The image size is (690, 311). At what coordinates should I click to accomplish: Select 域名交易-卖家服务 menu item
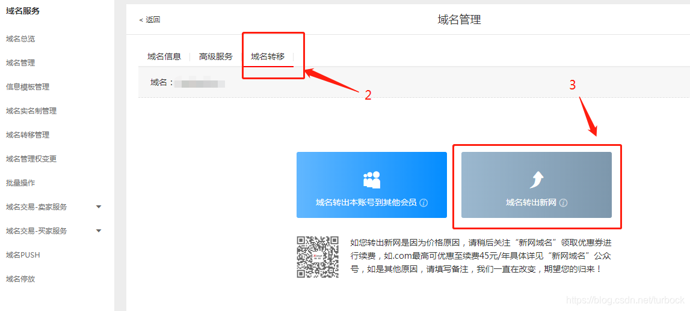click(x=37, y=207)
